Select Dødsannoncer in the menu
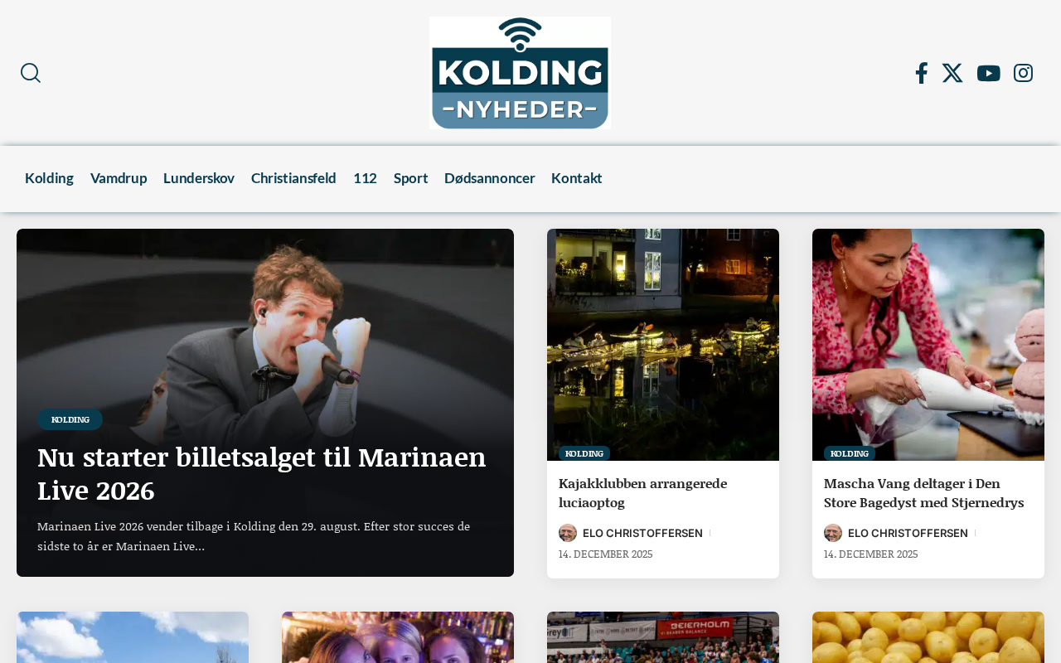Viewport: 1061px width, 663px height. 490,178
